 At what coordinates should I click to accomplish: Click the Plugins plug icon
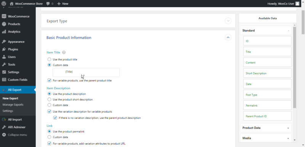(x=4, y=49)
